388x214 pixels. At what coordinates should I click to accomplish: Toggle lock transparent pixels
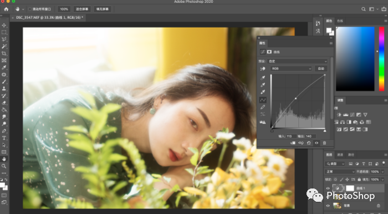click(x=335, y=180)
